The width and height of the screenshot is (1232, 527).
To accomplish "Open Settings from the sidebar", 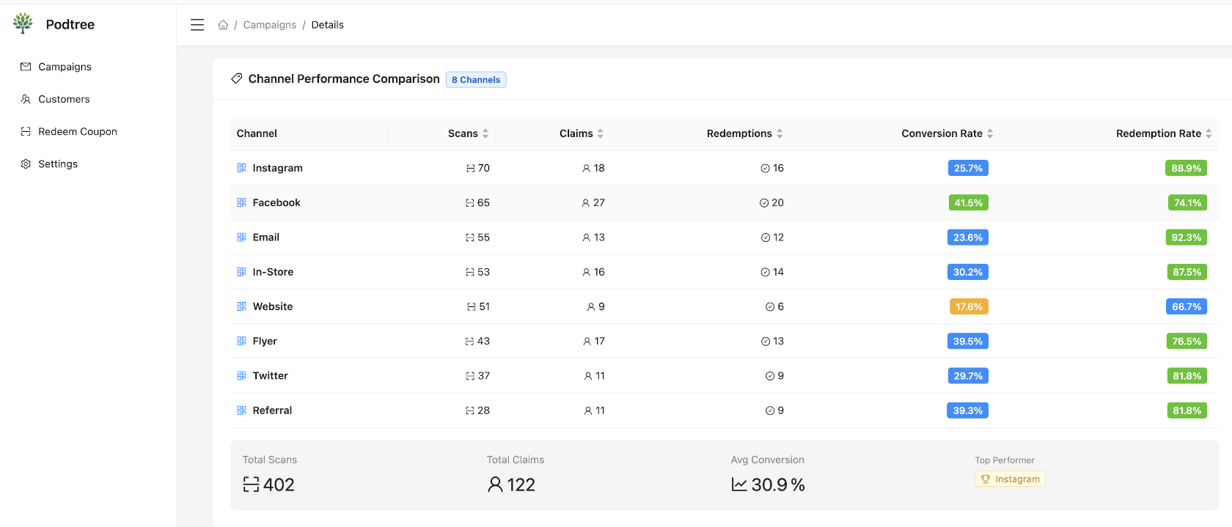I will (57, 164).
